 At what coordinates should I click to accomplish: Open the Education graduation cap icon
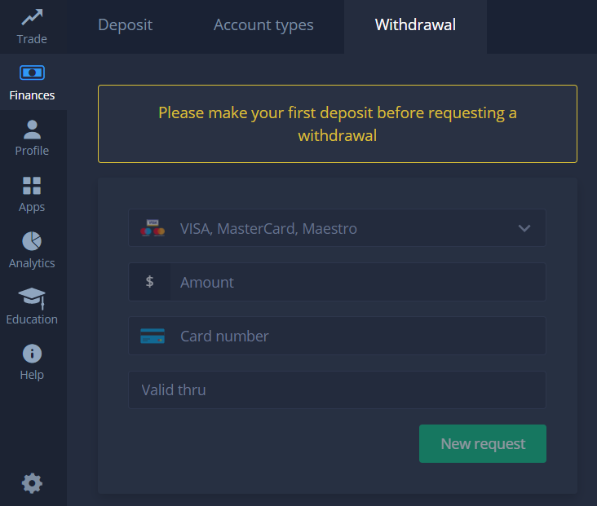[32, 298]
